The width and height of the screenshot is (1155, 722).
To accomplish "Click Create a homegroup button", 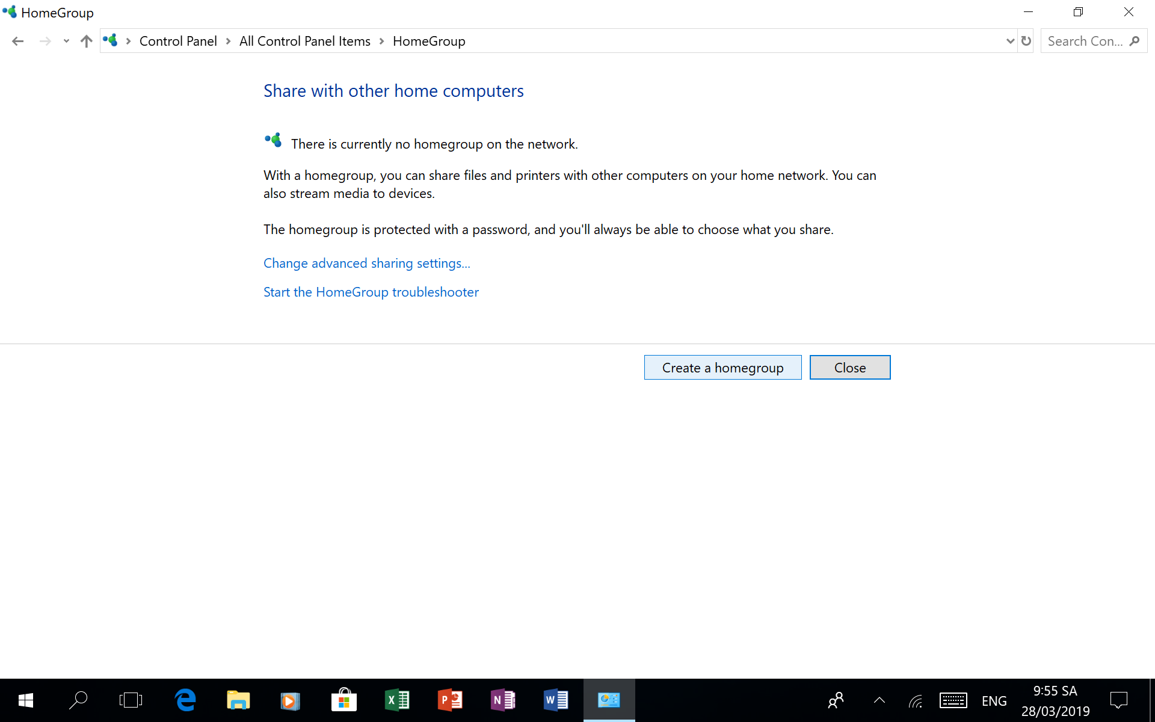I will 722,368.
